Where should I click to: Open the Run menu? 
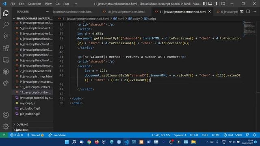[66, 4]
